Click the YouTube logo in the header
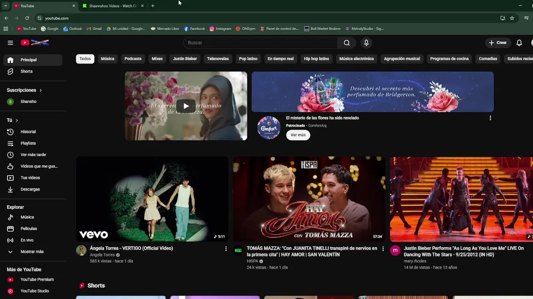Screen dimensions: 533x299 tap(35, 43)
